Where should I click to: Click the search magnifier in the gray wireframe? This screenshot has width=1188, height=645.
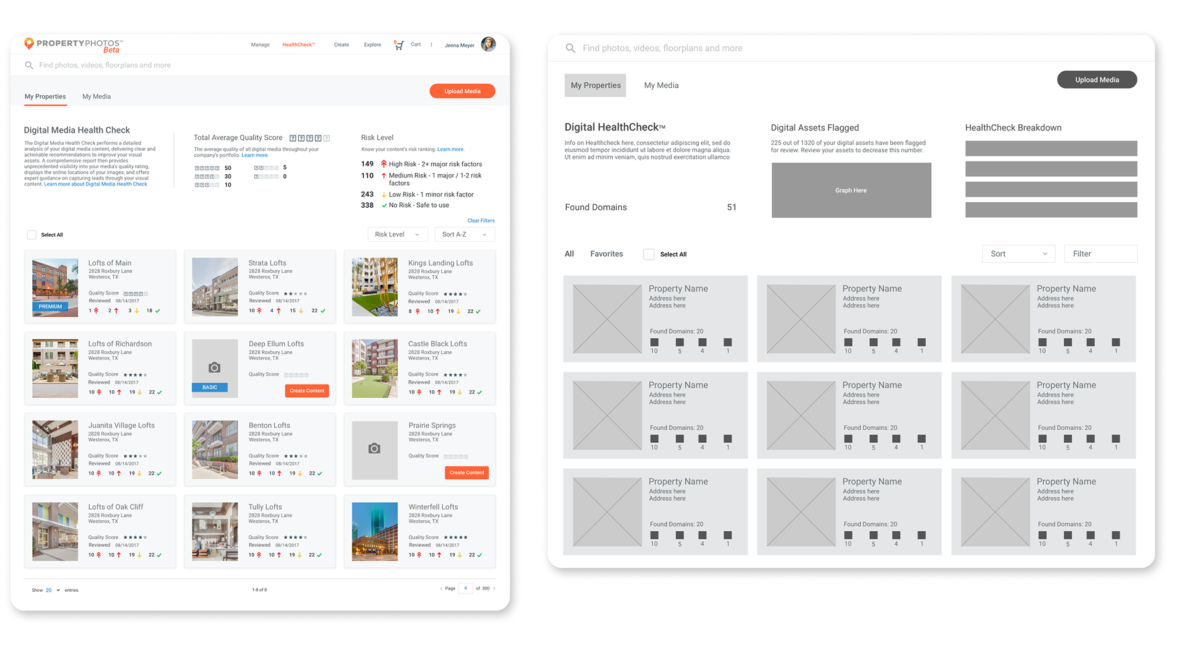point(570,48)
